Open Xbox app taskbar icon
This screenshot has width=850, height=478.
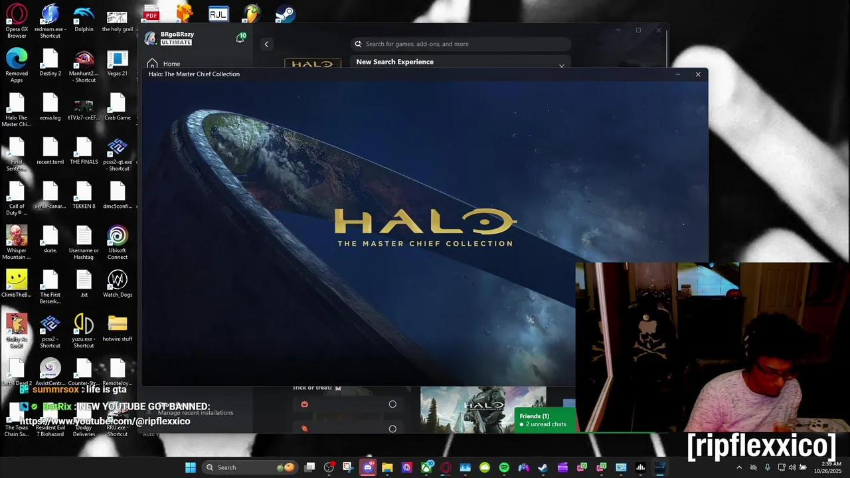(x=426, y=467)
